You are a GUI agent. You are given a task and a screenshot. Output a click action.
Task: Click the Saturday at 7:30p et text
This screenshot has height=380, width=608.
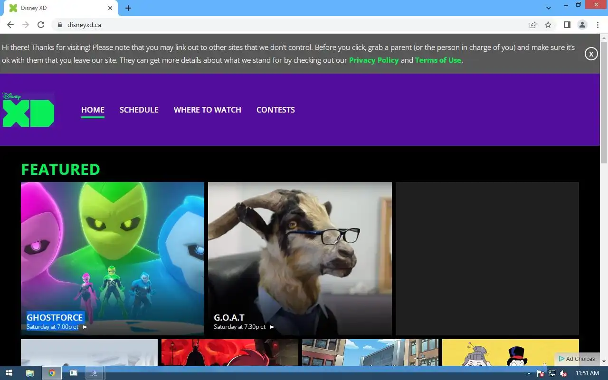tap(240, 327)
